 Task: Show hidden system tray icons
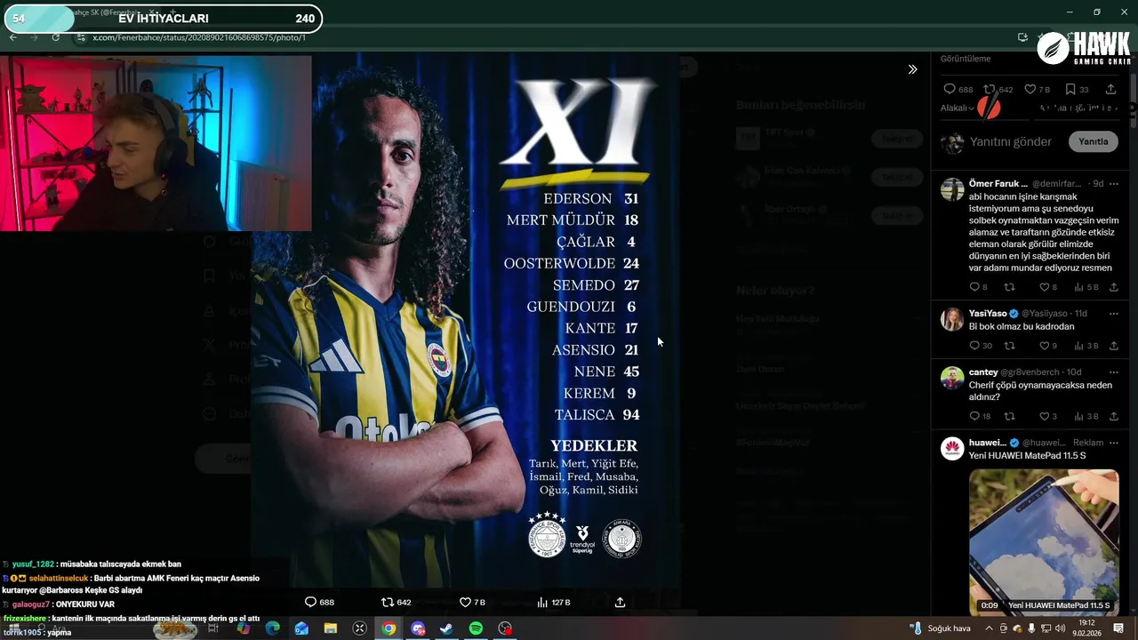989,628
